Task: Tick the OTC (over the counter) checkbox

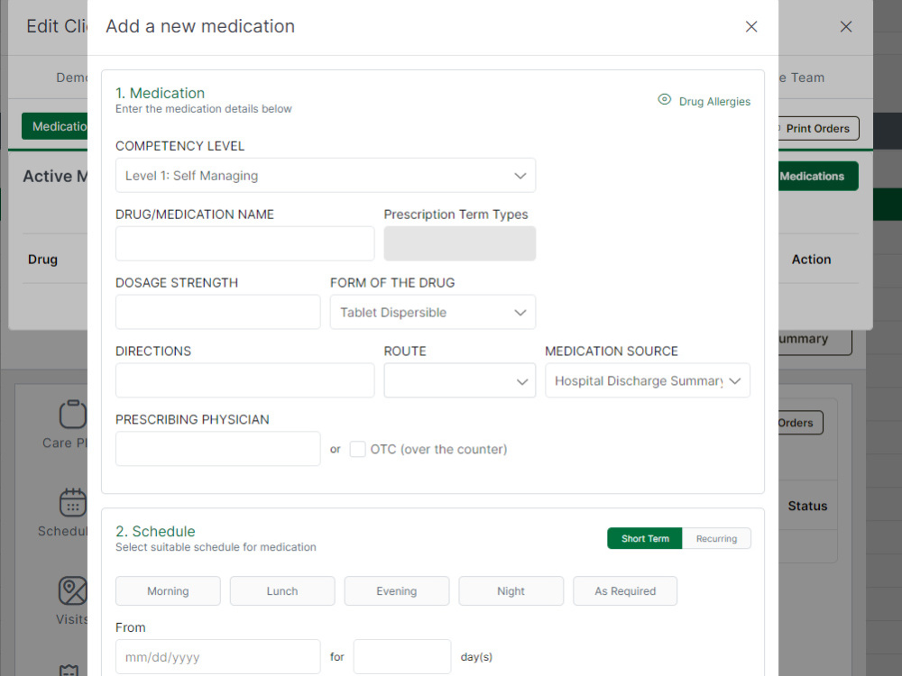Action: (x=357, y=449)
